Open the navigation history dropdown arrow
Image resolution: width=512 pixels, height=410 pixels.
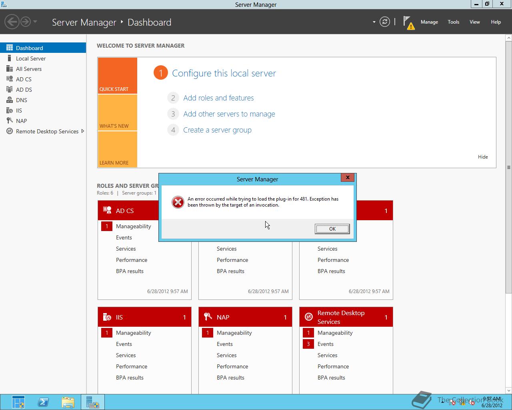35,22
